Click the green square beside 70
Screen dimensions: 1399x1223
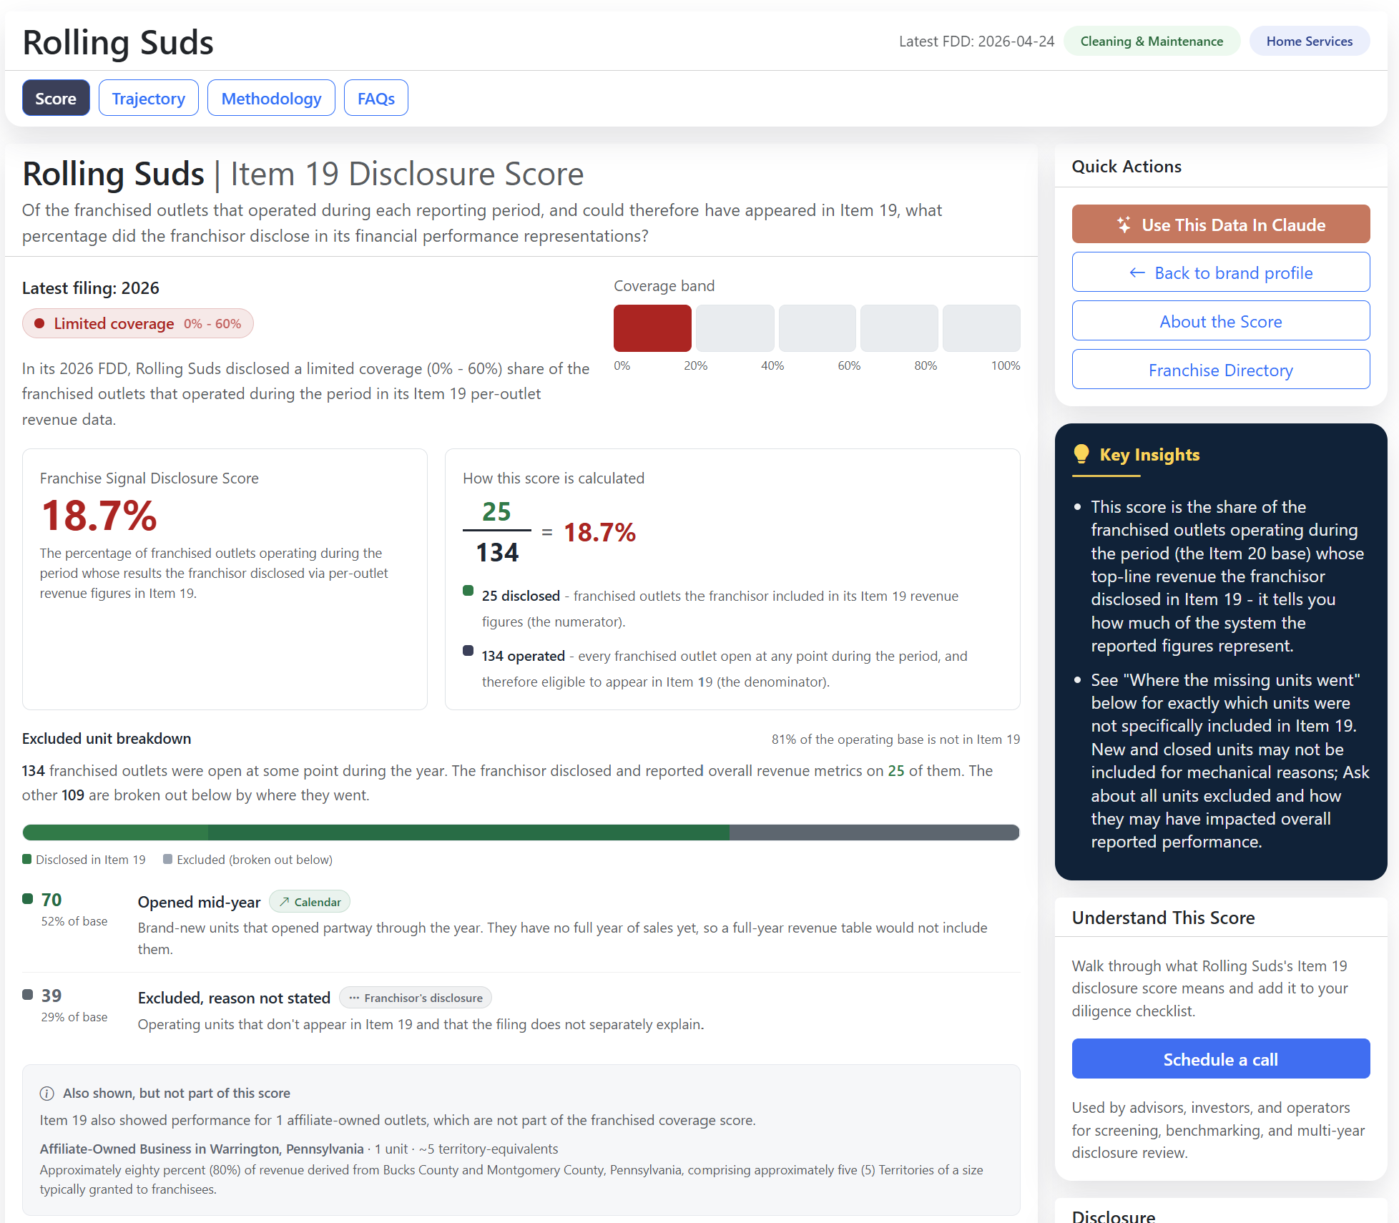28,898
